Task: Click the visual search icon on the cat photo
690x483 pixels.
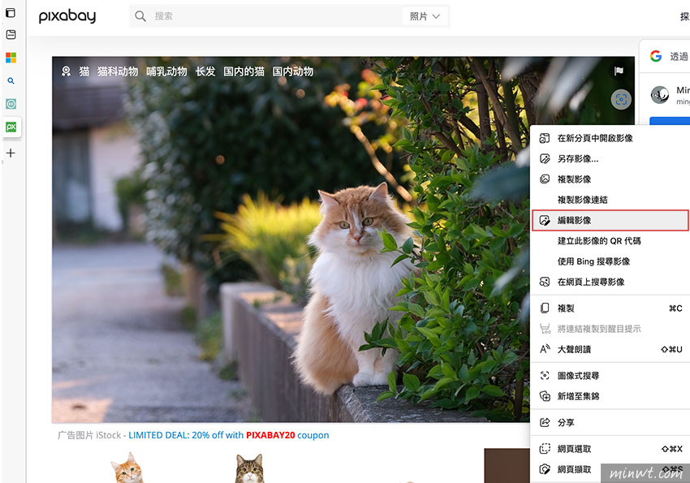Action: click(x=621, y=99)
